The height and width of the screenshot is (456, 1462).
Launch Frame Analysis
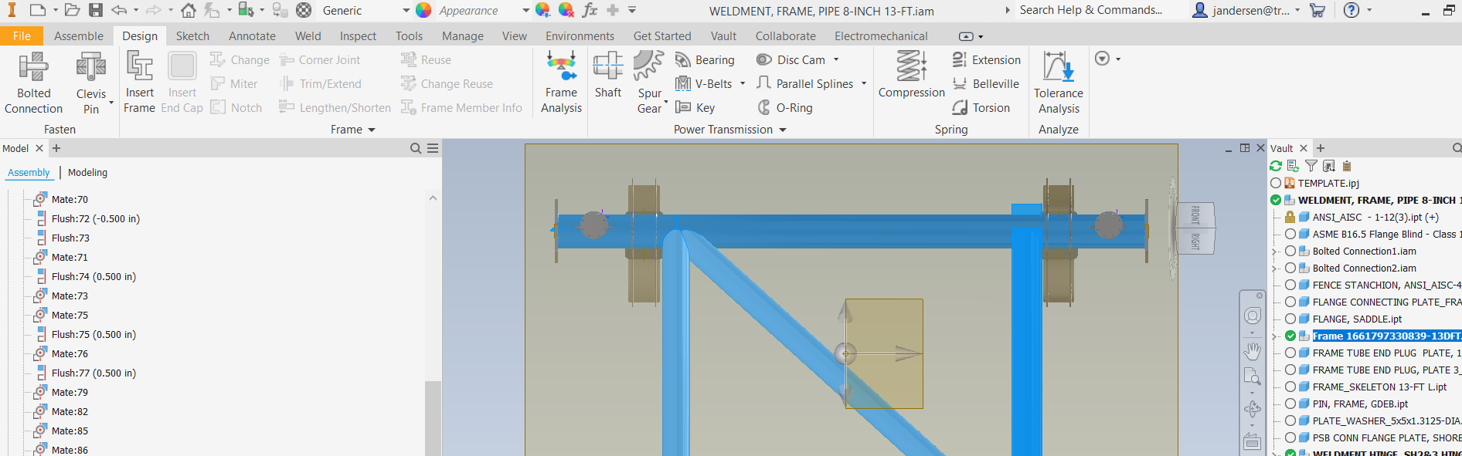coord(561,83)
